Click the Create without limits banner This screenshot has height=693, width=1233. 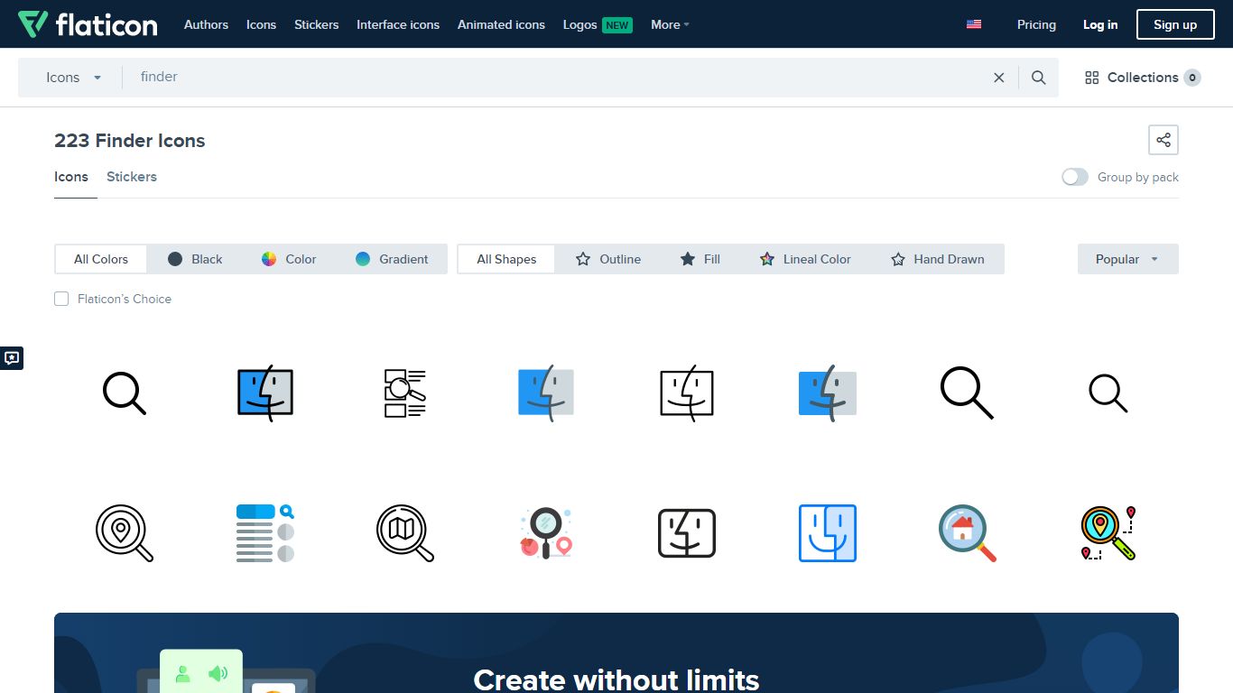coord(616,653)
